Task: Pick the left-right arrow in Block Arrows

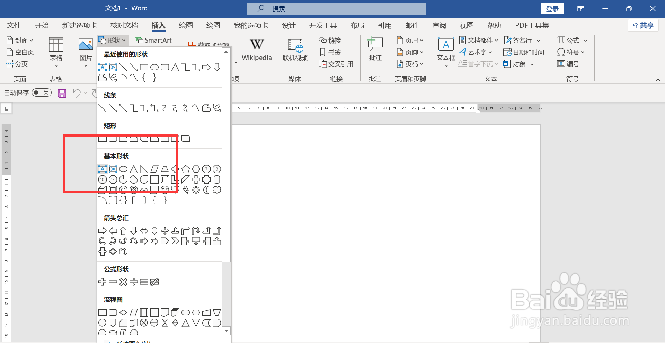Action: tap(144, 231)
